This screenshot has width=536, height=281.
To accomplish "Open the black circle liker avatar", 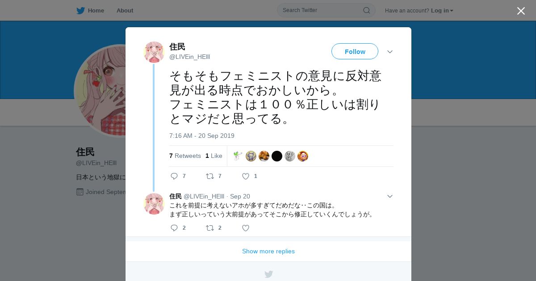I will pos(277,156).
